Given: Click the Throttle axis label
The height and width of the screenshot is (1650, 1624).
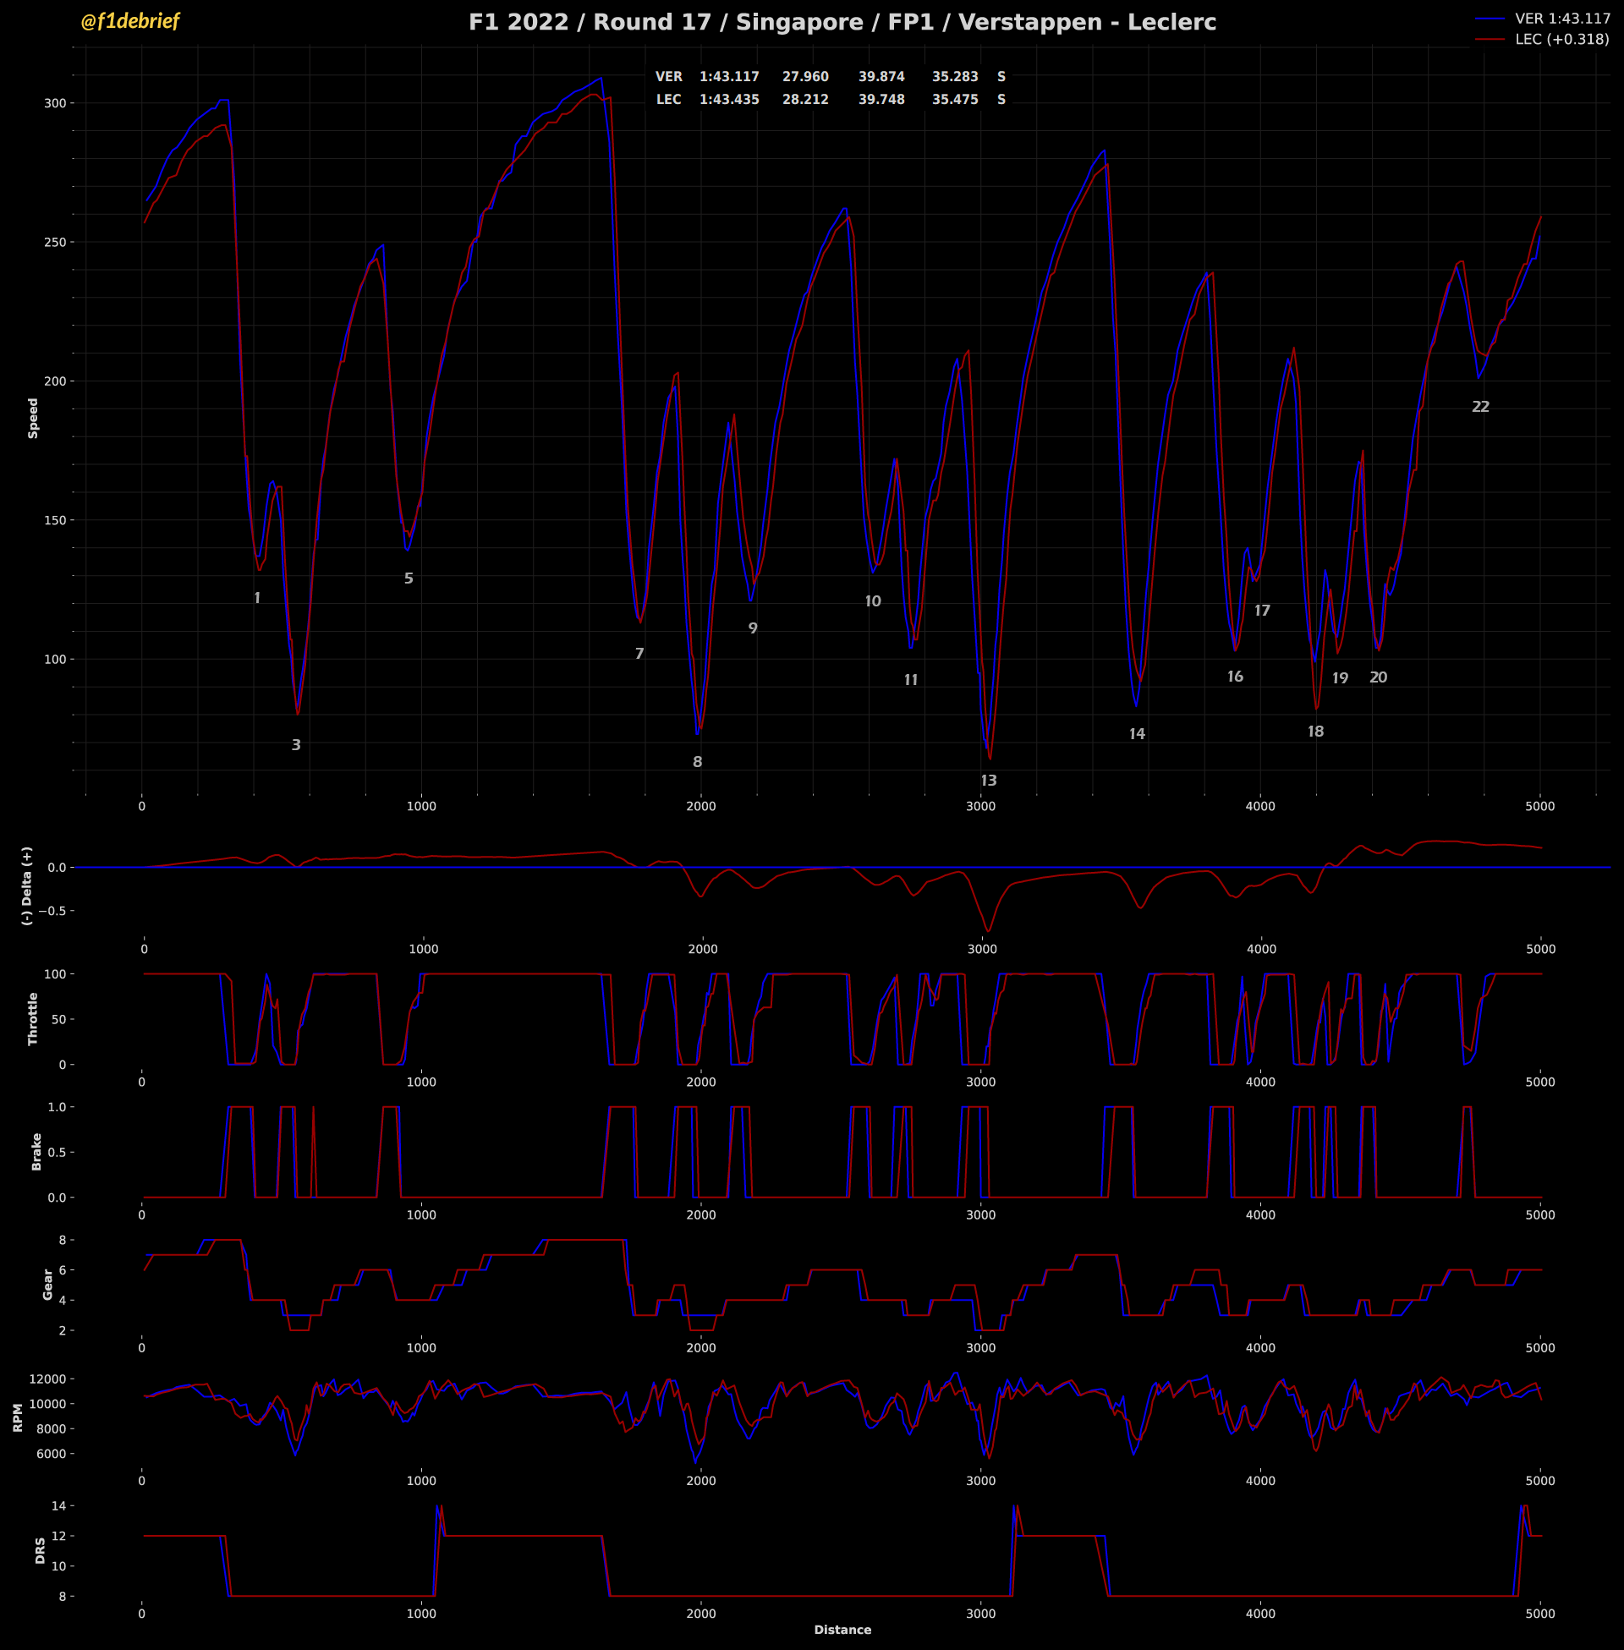Looking at the screenshot, I should [33, 1018].
